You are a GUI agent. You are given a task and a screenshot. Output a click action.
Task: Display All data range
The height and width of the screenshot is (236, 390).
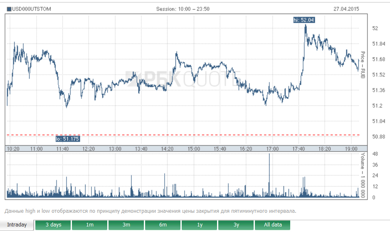pos(273,225)
